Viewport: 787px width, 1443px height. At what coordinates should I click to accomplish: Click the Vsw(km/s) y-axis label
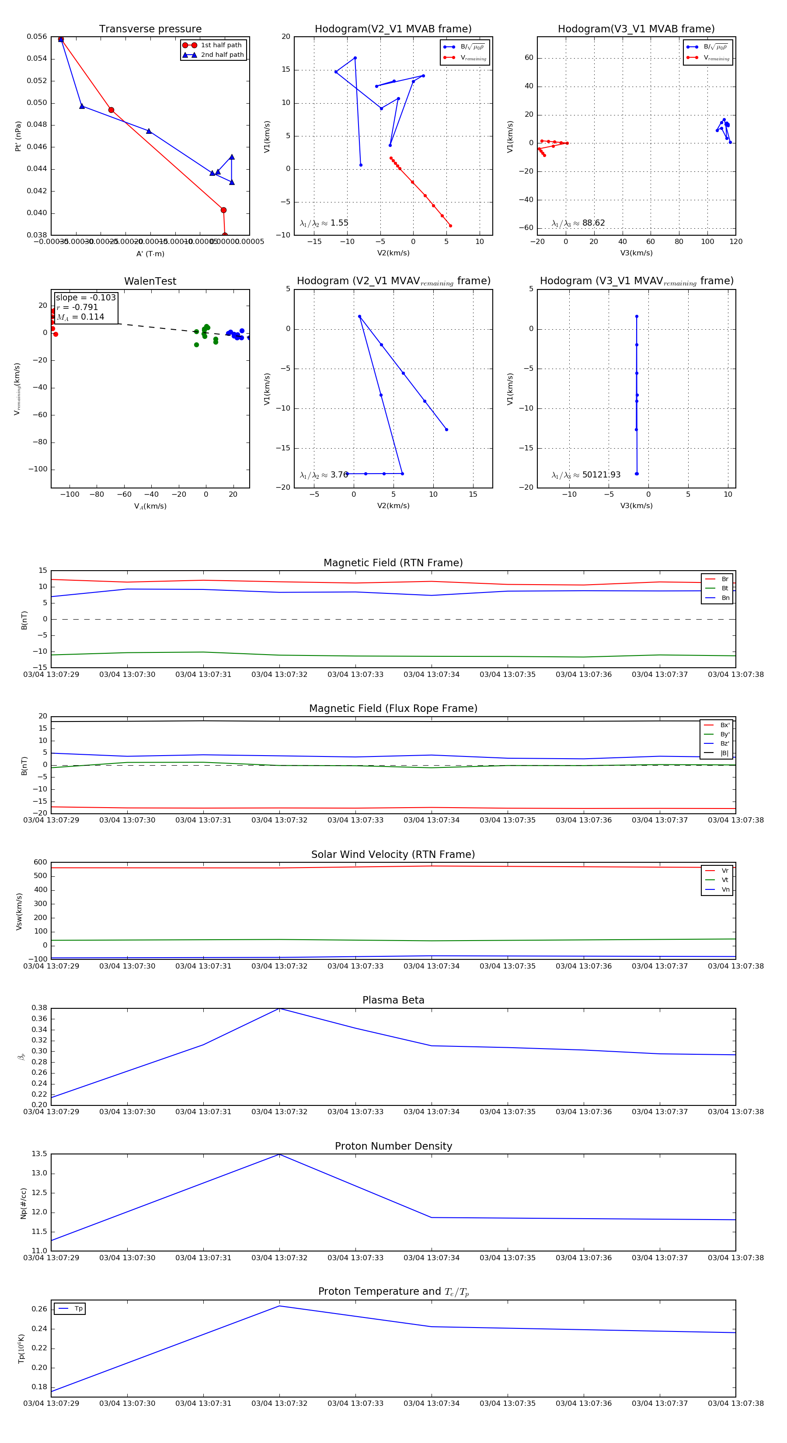(19, 911)
